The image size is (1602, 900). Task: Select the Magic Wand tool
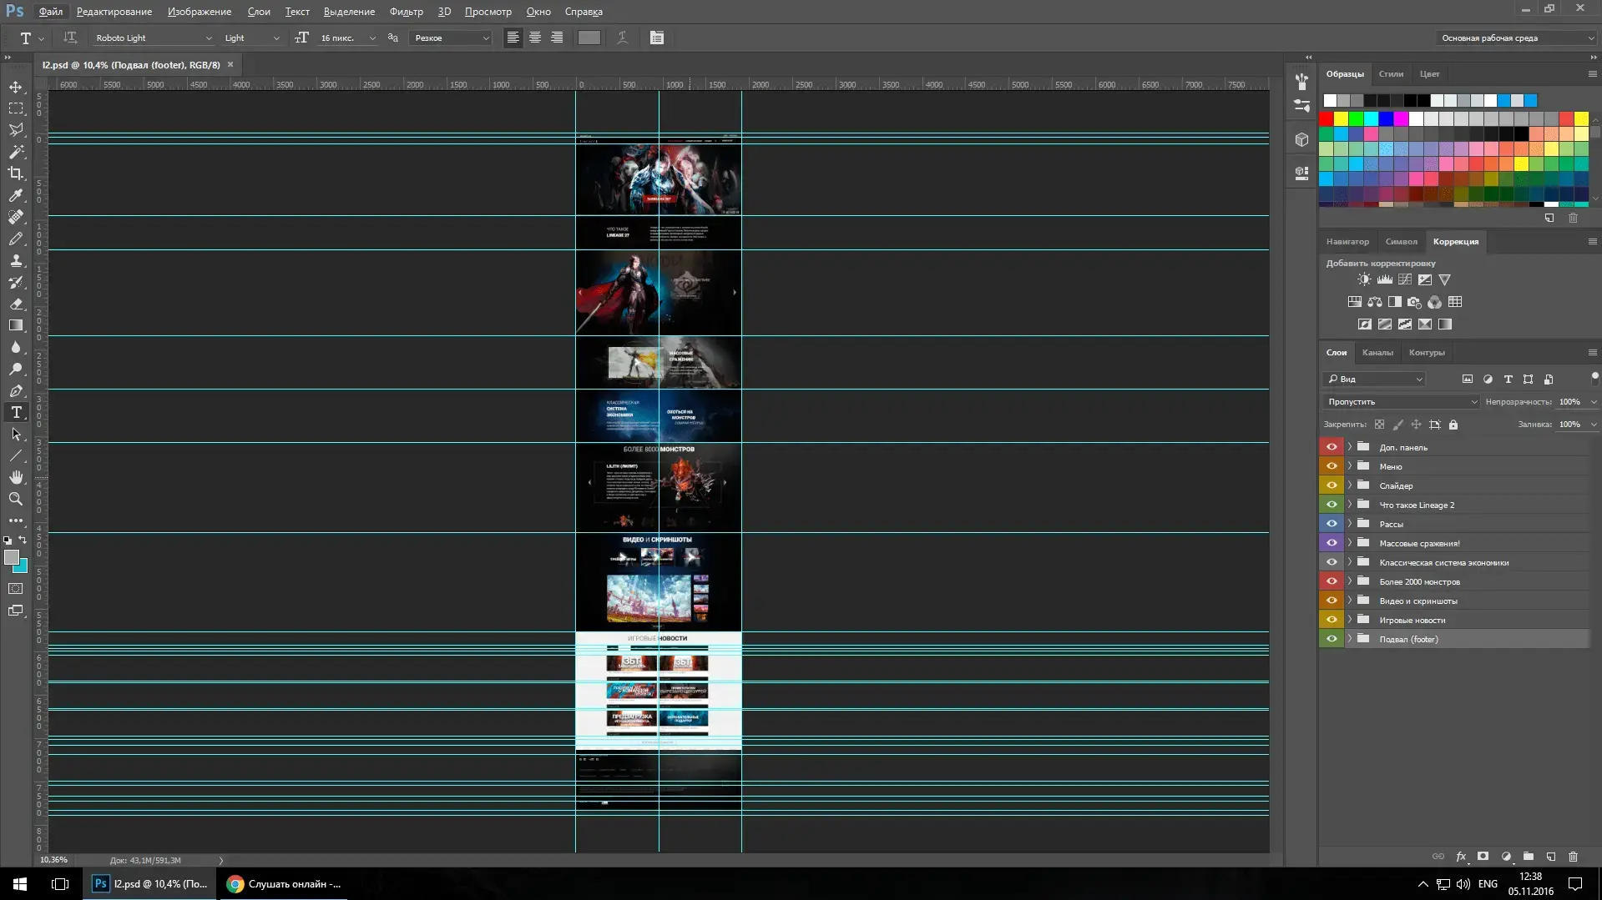tap(16, 152)
